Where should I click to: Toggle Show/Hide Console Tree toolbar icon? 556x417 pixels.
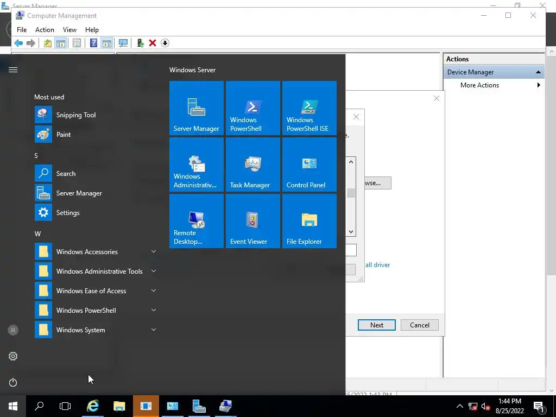click(61, 43)
